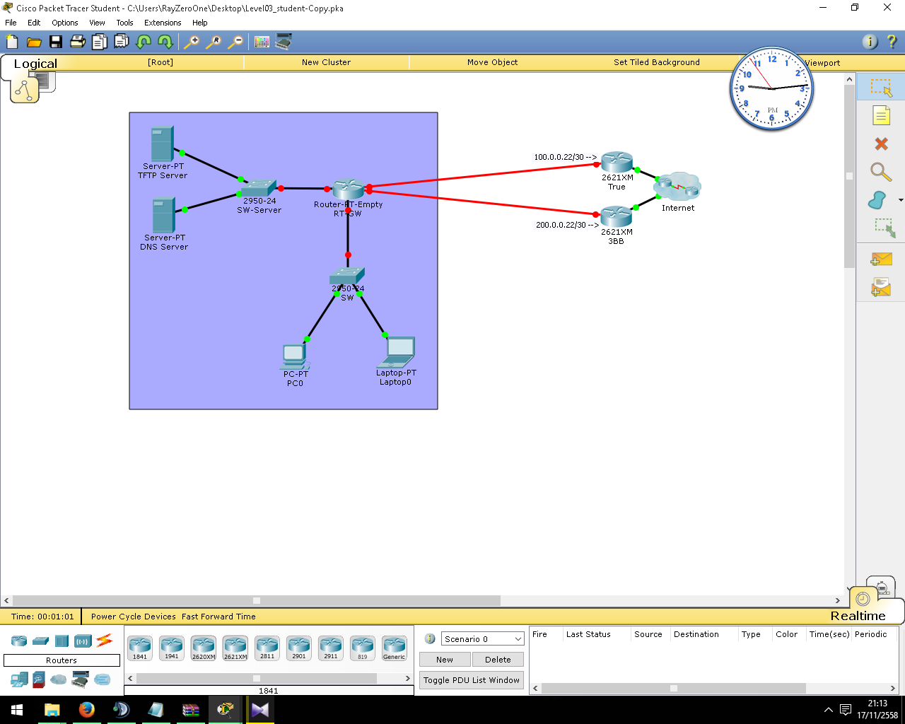This screenshot has height=724, width=905.
Task: Open the Tools menu
Action: point(124,23)
